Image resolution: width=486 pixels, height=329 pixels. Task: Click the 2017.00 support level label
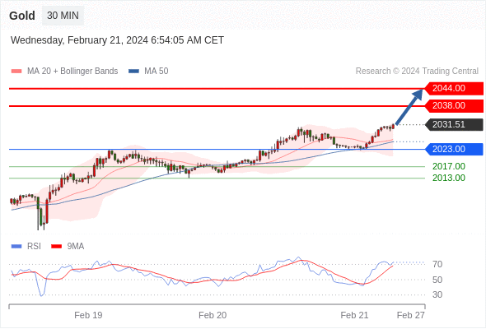coord(449,166)
